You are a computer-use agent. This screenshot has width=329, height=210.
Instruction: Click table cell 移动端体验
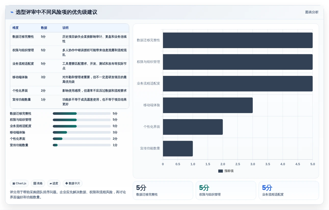(x=20, y=77)
